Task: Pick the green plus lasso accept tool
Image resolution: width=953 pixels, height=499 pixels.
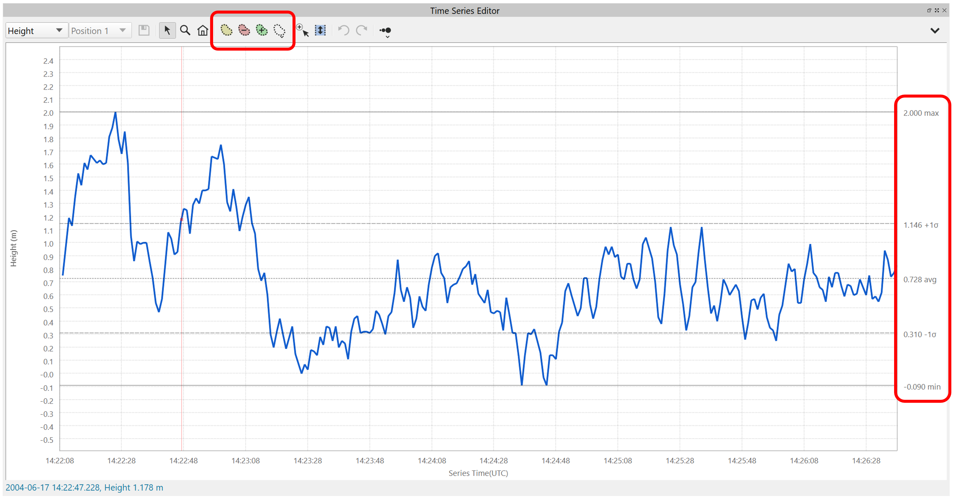Action: click(x=261, y=30)
